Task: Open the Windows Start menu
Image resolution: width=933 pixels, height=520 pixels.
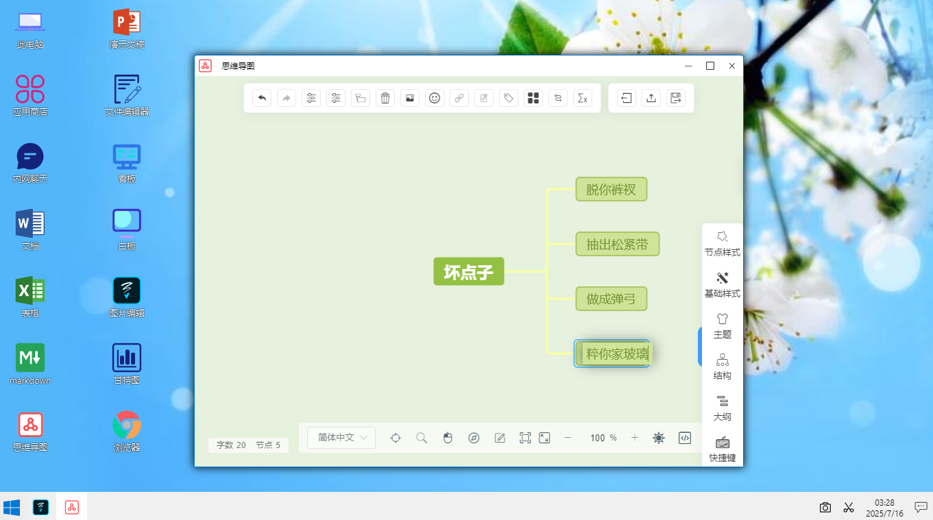Action: tap(12, 507)
